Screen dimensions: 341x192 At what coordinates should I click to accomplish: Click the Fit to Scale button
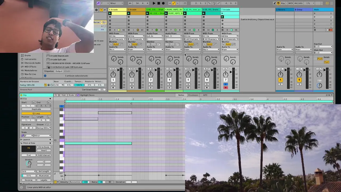[x=44, y=147]
